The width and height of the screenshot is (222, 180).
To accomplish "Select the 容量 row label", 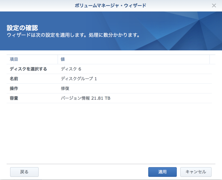I will (x=14, y=98).
